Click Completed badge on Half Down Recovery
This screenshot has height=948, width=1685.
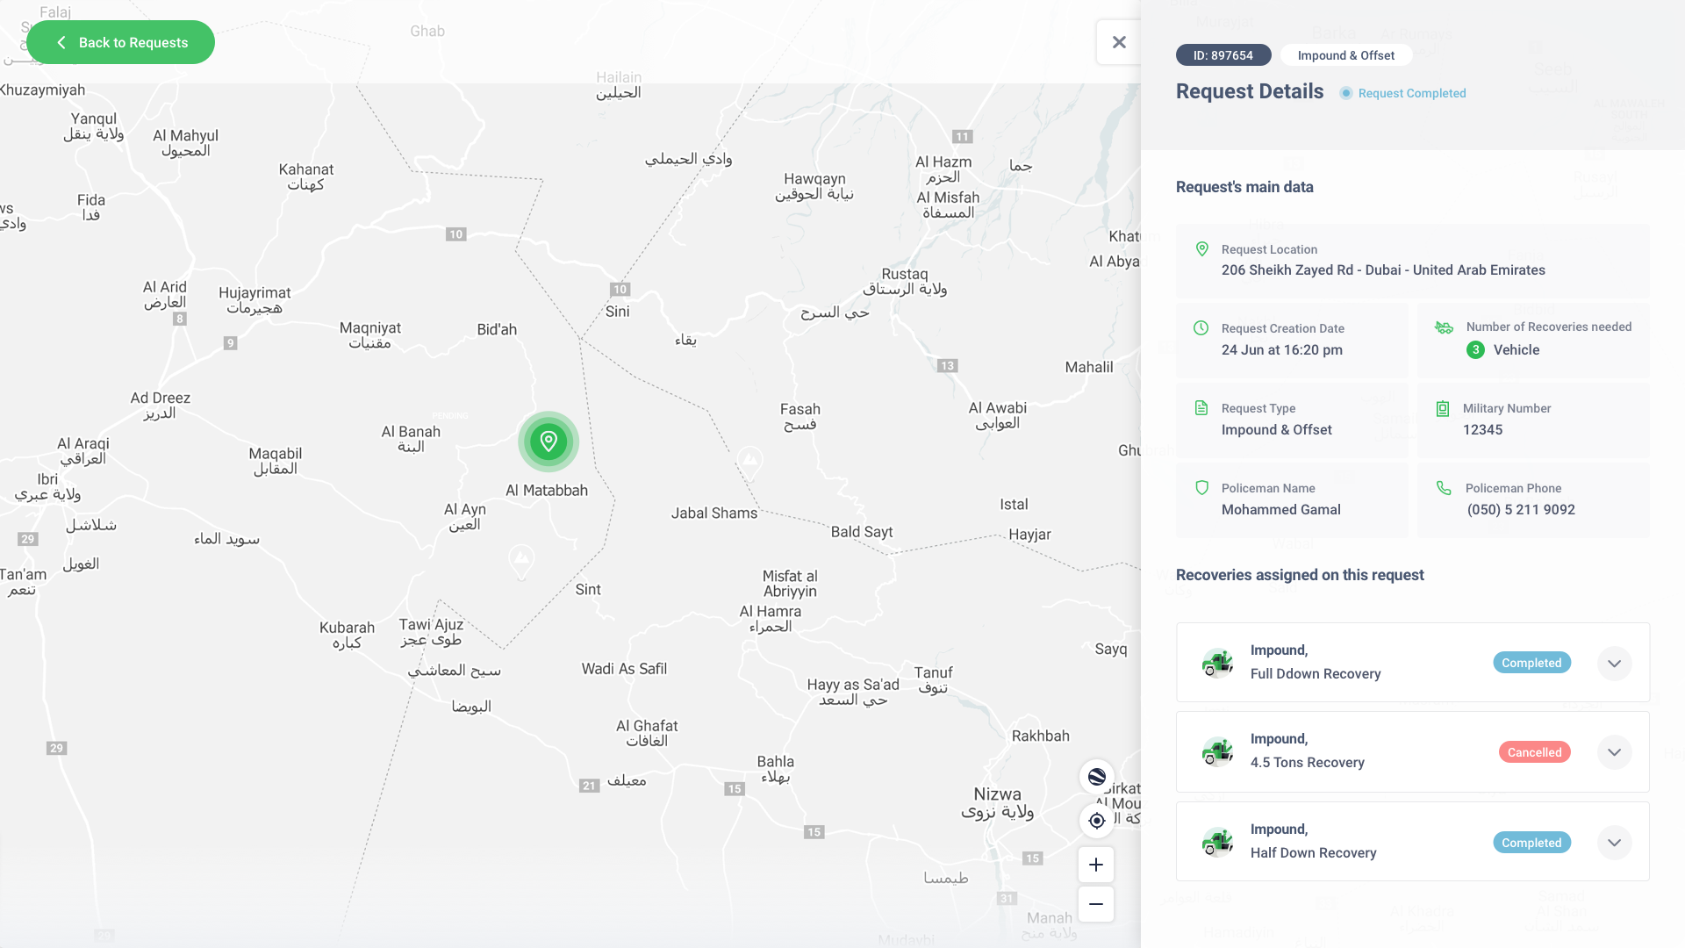click(x=1531, y=843)
